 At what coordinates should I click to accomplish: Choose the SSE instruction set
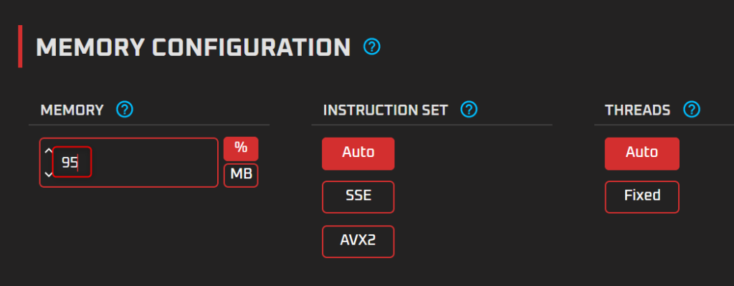pos(358,196)
